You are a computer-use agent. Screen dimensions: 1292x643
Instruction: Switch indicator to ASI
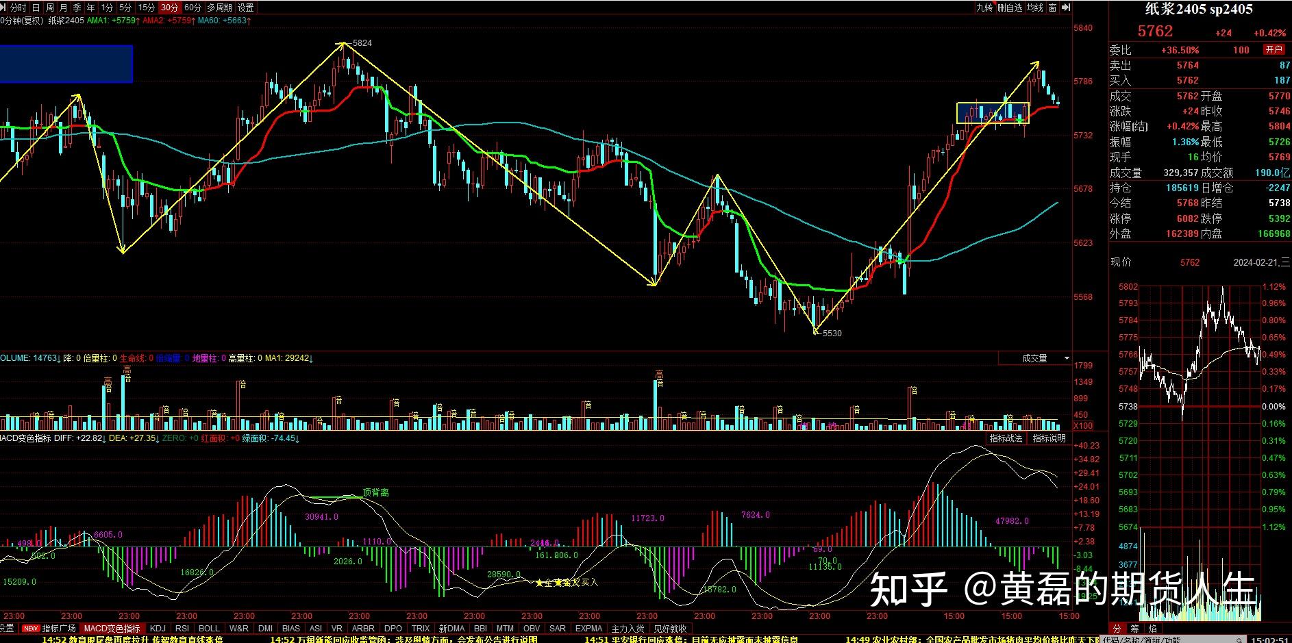[316, 628]
